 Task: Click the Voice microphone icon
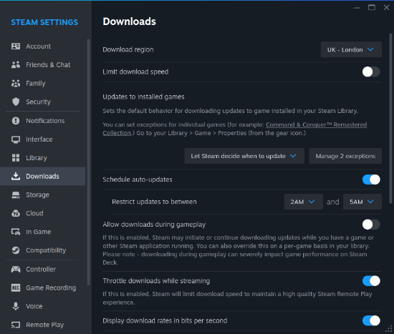click(16, 306)
